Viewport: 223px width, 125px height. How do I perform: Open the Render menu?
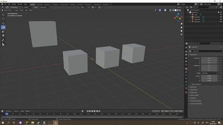14,4
